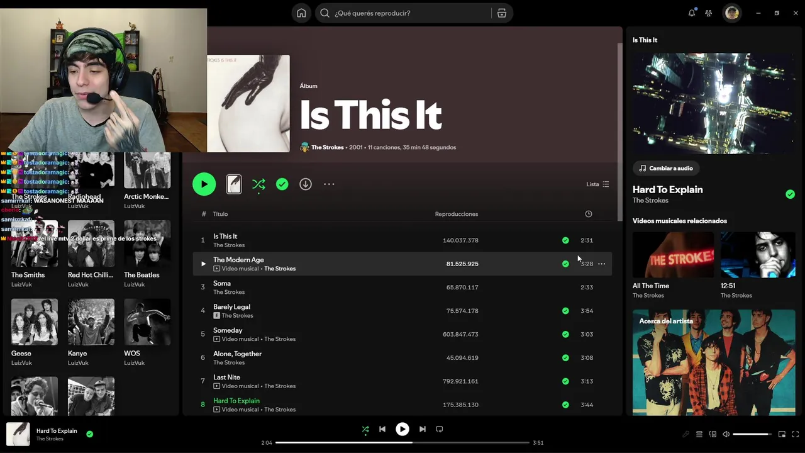Viewport: 805px width, 453px height.
Task: Adjust the volume slider
Action: click(x=752, y=434)
